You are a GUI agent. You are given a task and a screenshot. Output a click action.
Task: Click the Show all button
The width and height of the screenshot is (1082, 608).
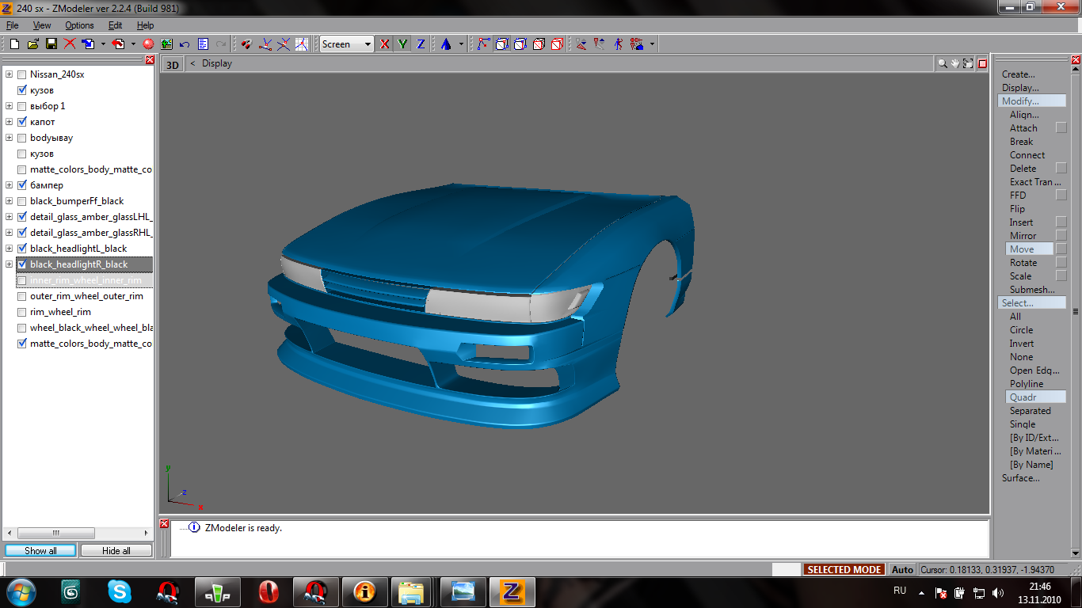(x=40, y=551)
